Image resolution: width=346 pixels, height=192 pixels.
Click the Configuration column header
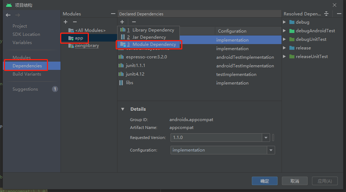point(248,31)
